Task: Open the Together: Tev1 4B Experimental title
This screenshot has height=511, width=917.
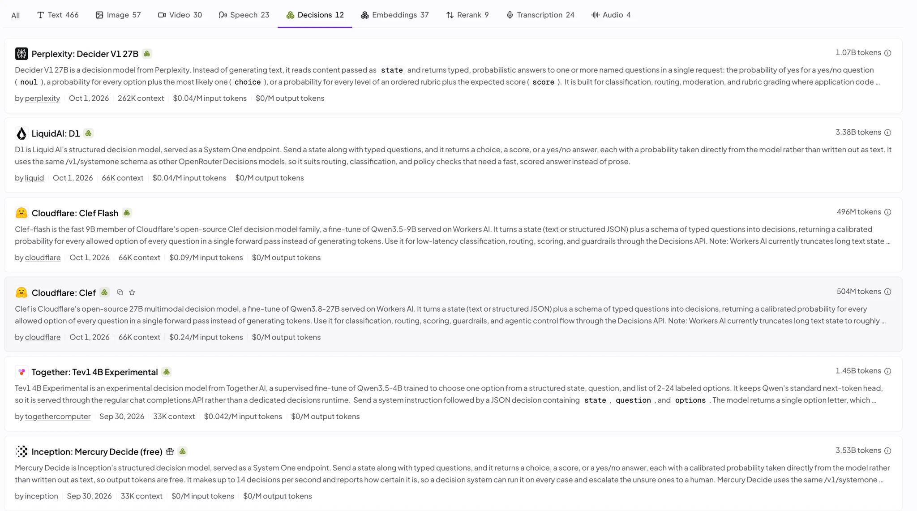Action: pos(95,372)
